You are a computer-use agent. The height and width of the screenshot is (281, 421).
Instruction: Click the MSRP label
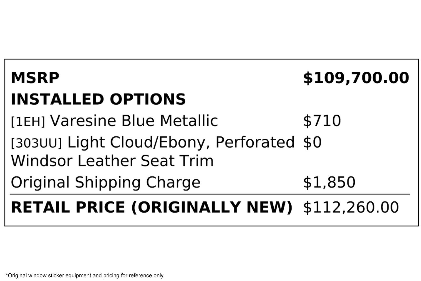coord(35,78)
